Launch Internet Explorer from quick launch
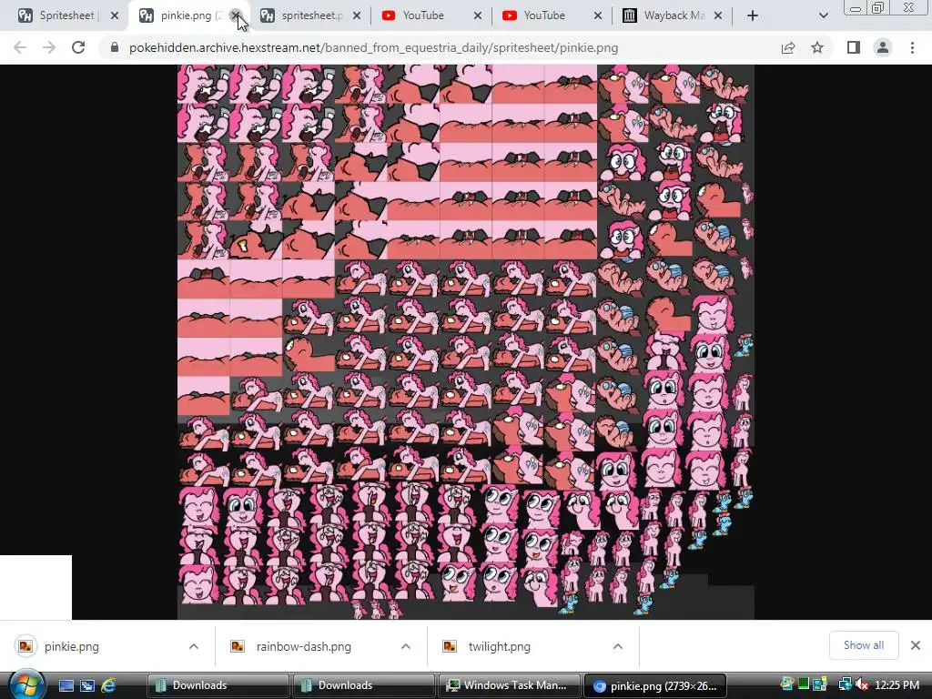This screenshot has width=932, height=699. [x=109, y=685]
